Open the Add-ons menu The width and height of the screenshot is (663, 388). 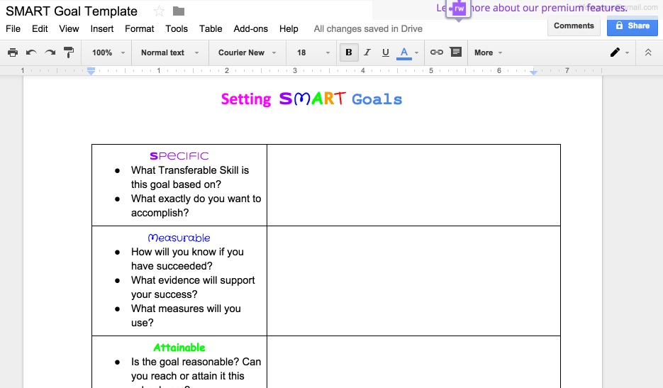pyautogui.click(x=251, y=29)
